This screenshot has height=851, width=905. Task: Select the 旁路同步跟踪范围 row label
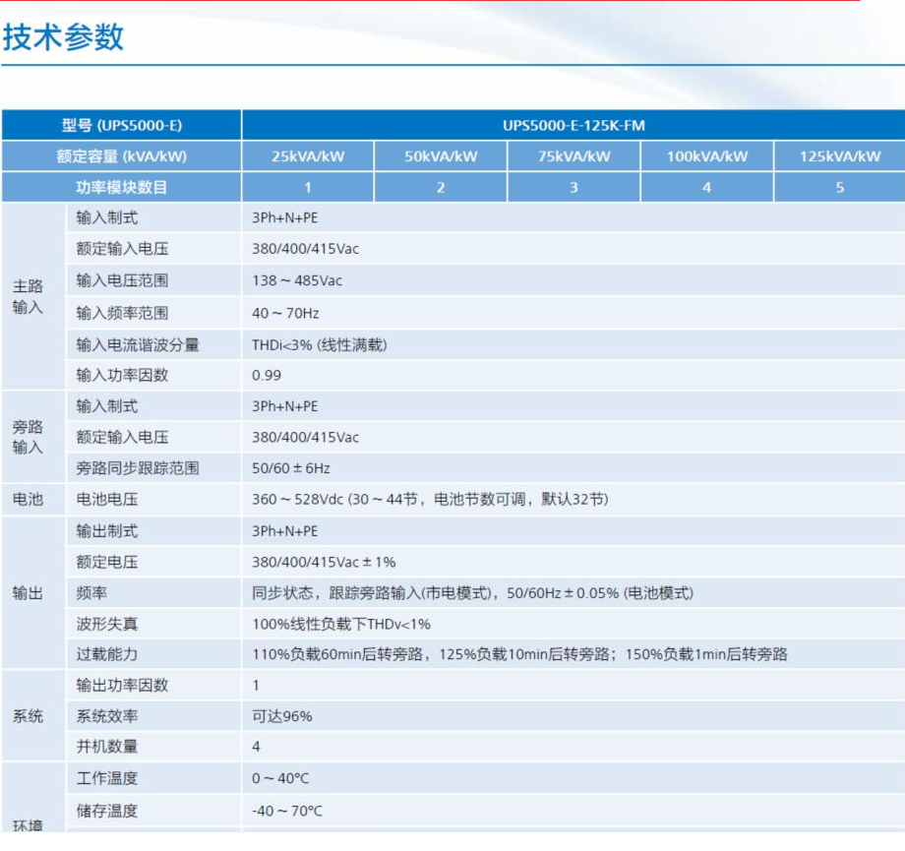coord(138,468)
